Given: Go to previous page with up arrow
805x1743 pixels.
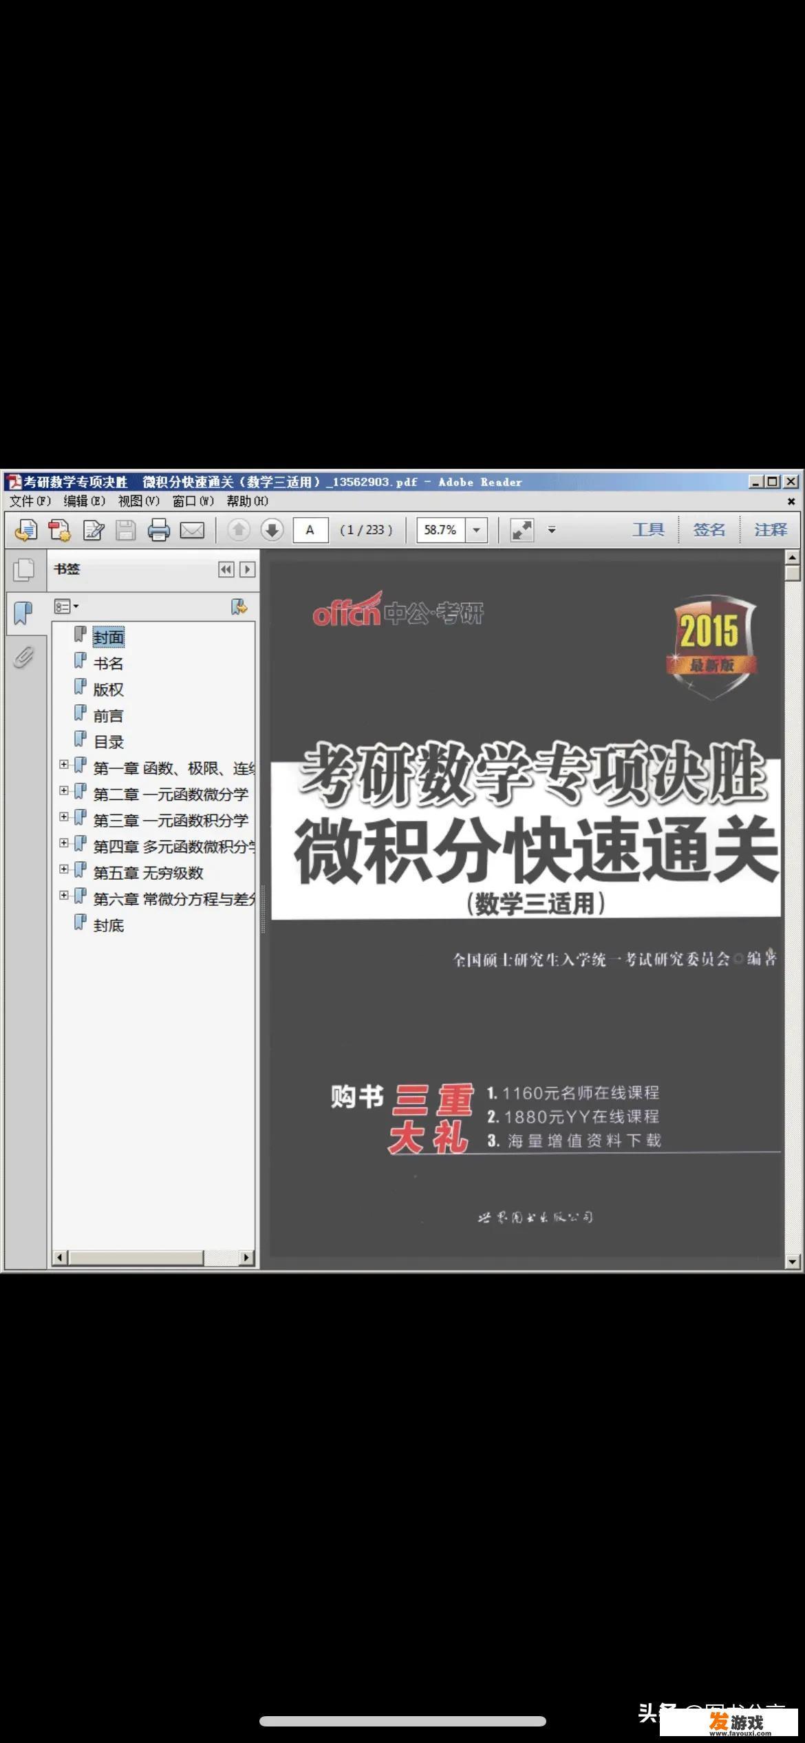Looking at the screenshot, I should coord(239,529).
